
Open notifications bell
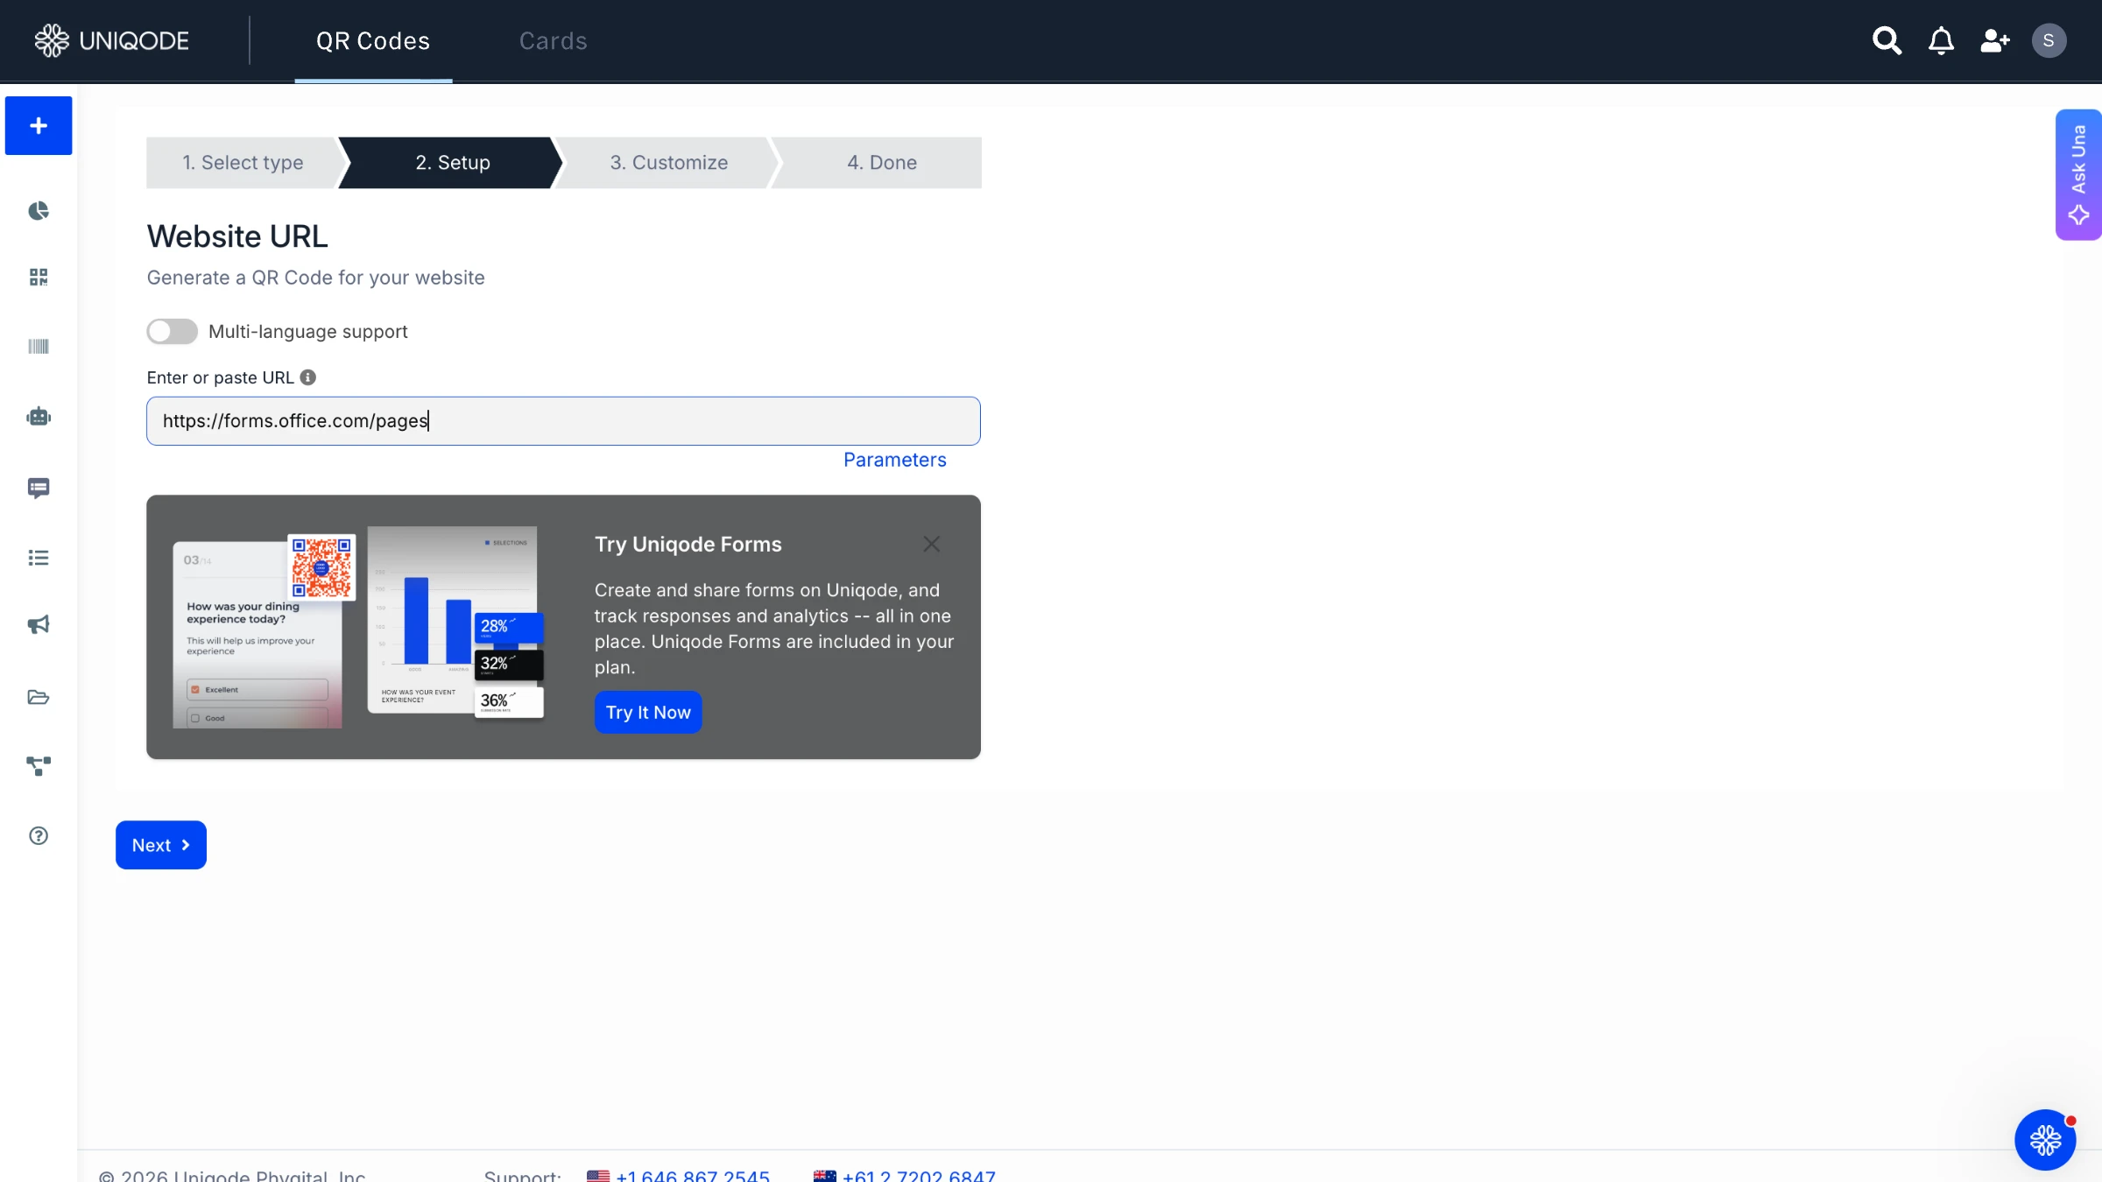[1941, 40]
